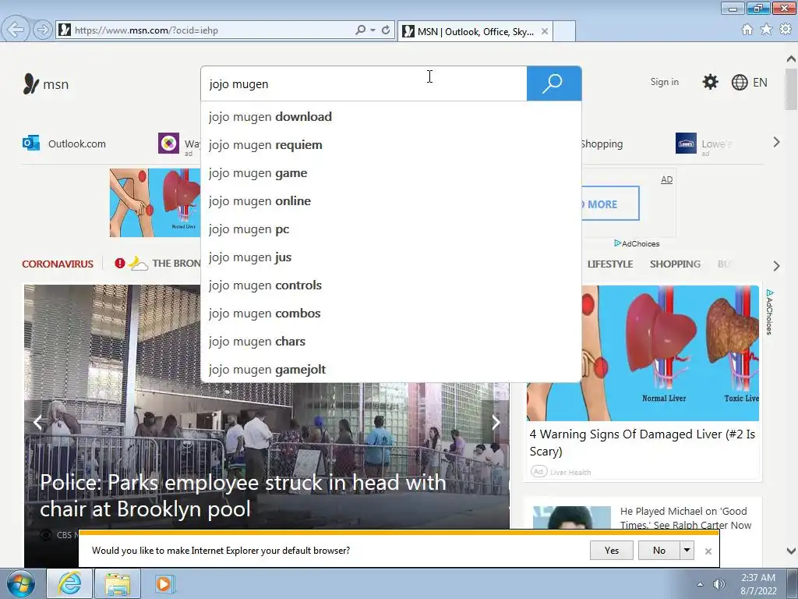Click the address bar search magnifier icon
This screenshot has height=599, width=798.
tap(360, 30)
